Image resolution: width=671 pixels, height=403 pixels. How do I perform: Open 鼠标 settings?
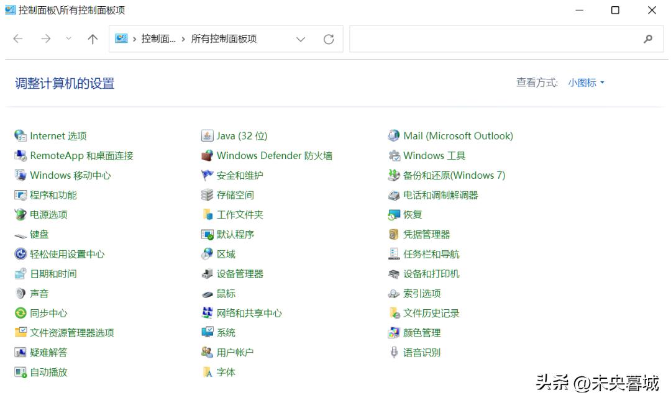pos(226,293)
